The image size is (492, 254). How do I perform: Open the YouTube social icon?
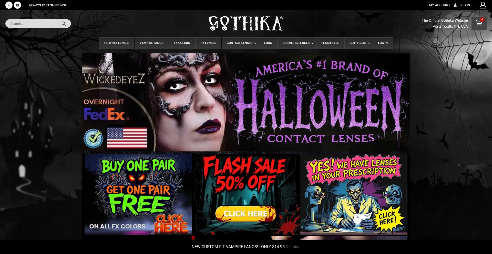17,5
